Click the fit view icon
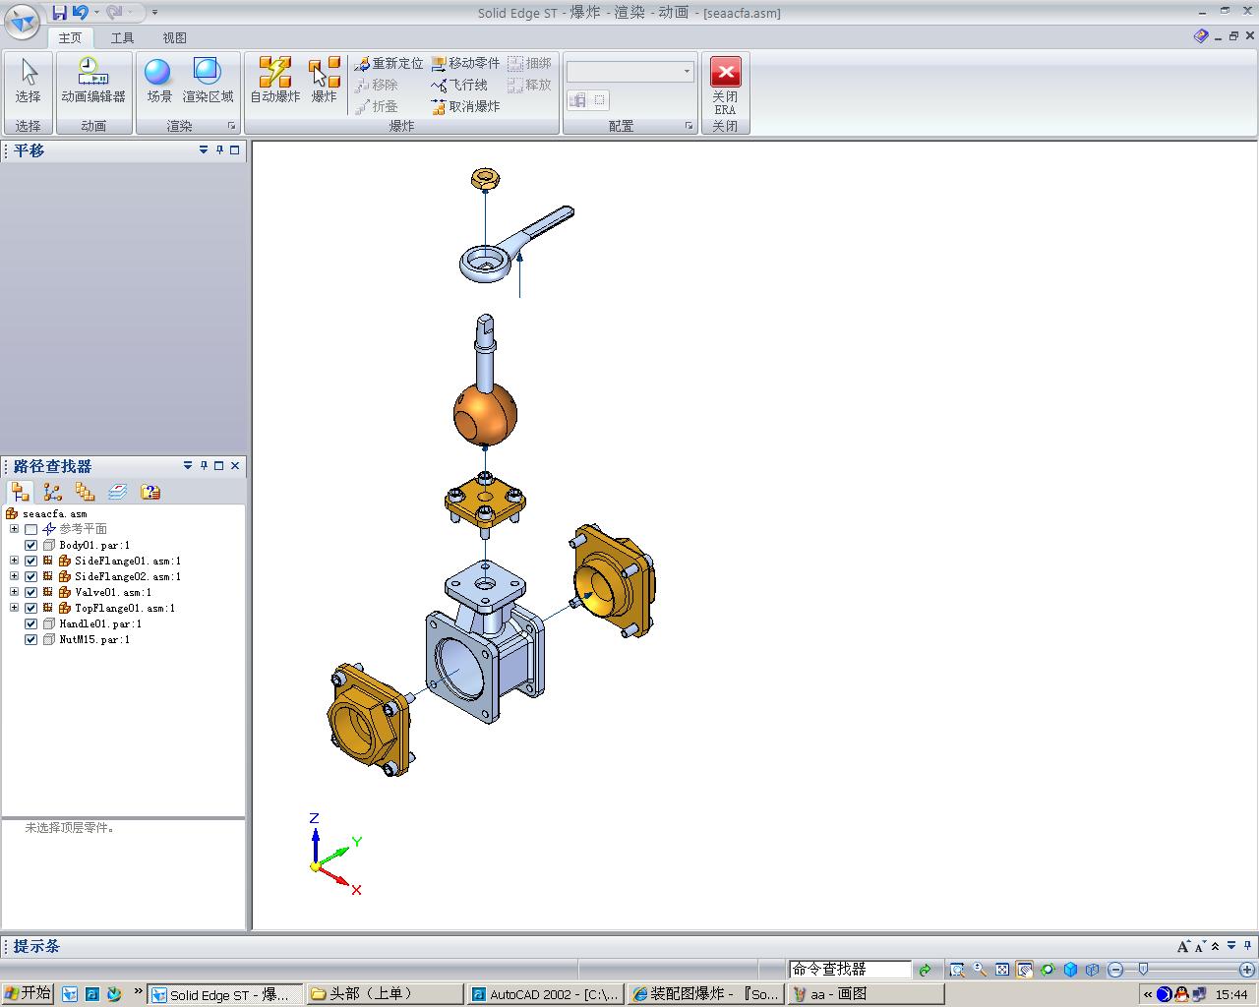Image resolution: width=1259 pixels, height=1007 pixels. tap(1002, 970)
